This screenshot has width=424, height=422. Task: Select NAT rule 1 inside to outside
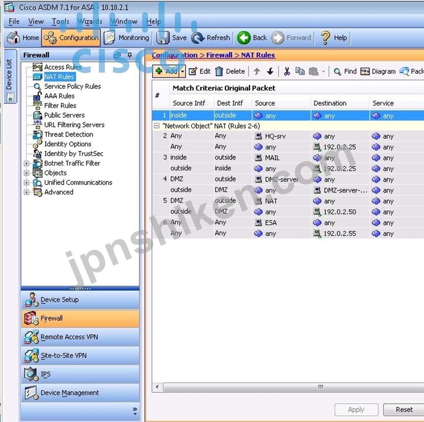click(288, 115)
